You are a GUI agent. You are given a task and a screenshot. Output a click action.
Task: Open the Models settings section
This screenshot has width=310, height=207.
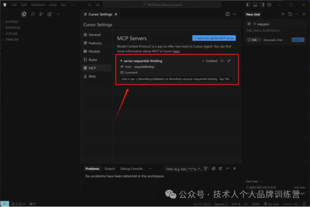(x=94, y=52)
